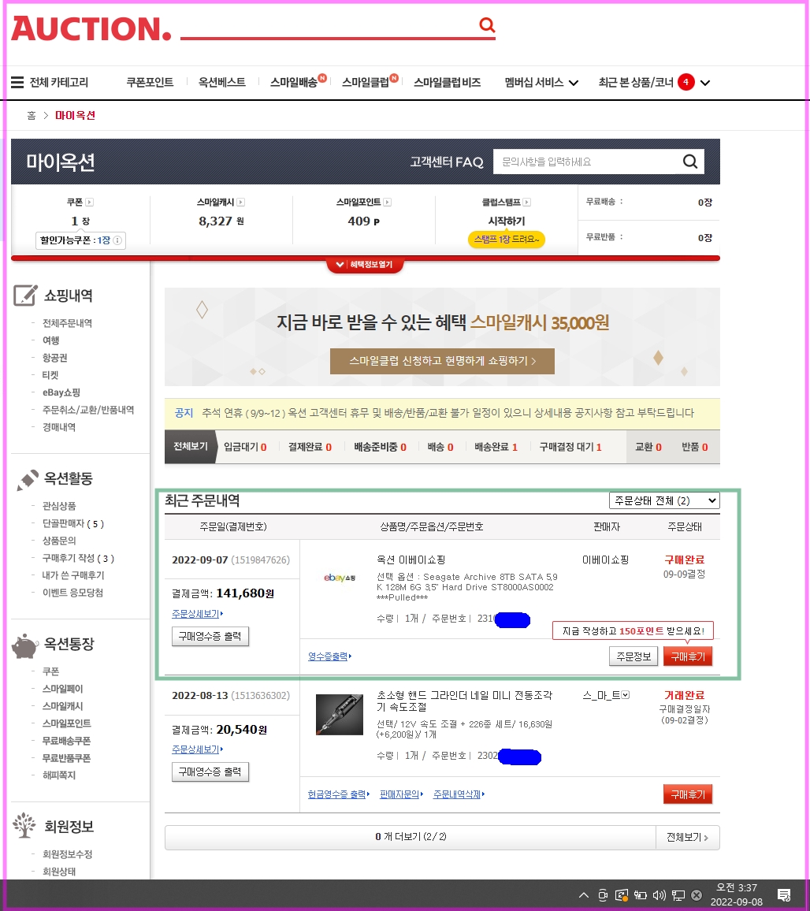Click the arrow icon next to 쿠폰
This screenshot has height=911, width=810.
pyautogui.click(x=90, y=203)
